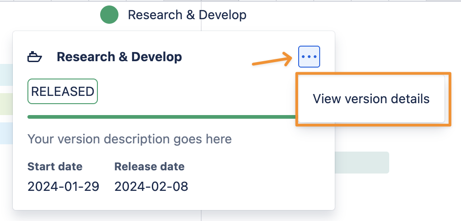Image resolution: width=461 pixels, height=221 pixels.
Task: Click the vertical timeline line below the popup
Action: 201,216
